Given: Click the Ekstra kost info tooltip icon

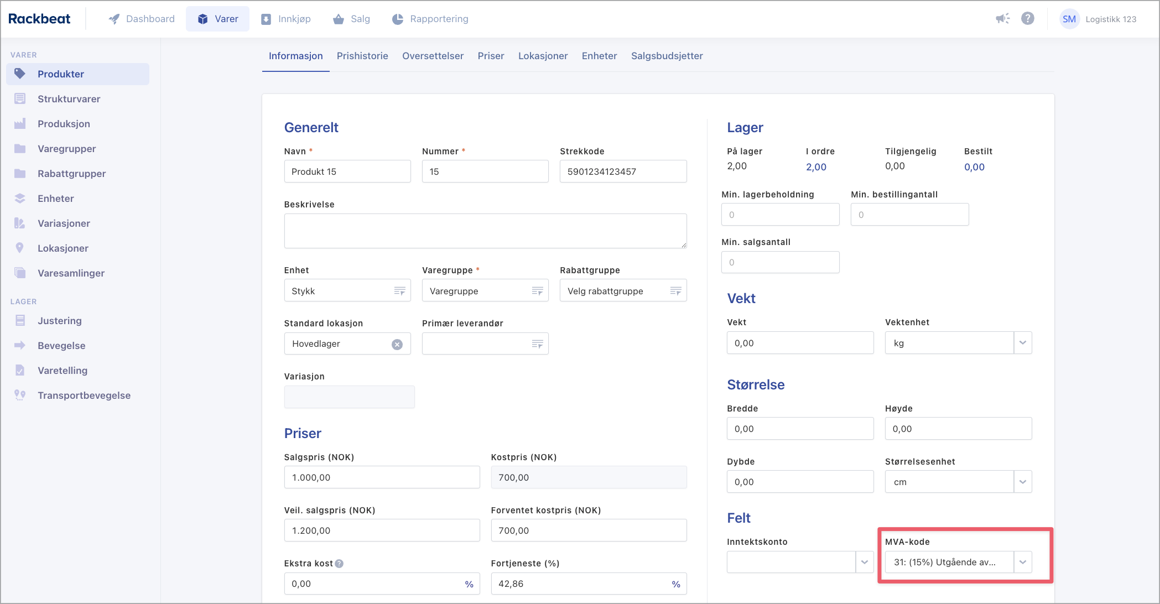Looking at the screenshot, I should (339, 564).
